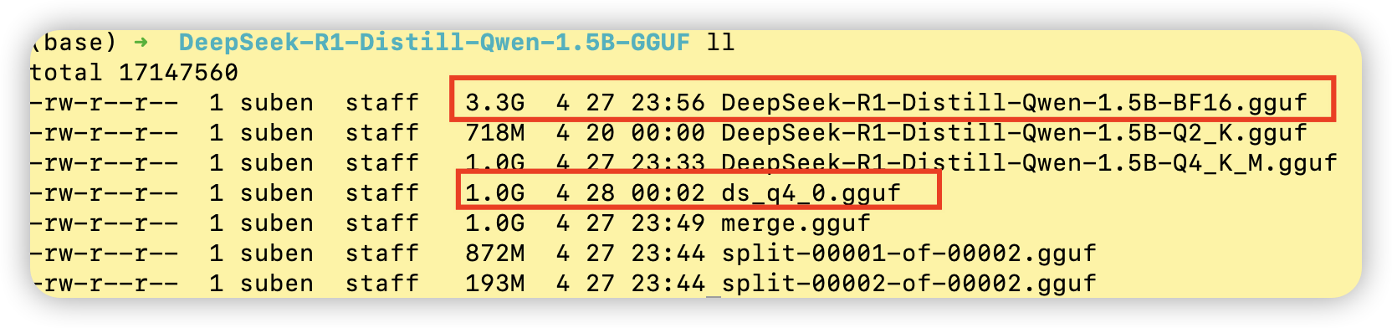Click the 1.0G size of ds_q4_0.gguf
The image size is (1392, 328).
(495, 193)
